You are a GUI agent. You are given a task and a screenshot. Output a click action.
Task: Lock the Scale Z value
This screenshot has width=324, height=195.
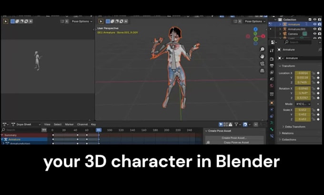(x=314, y=119)
